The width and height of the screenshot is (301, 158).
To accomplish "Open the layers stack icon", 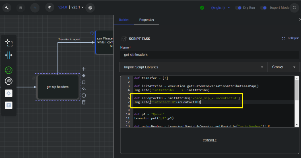I will coord(49,7).
